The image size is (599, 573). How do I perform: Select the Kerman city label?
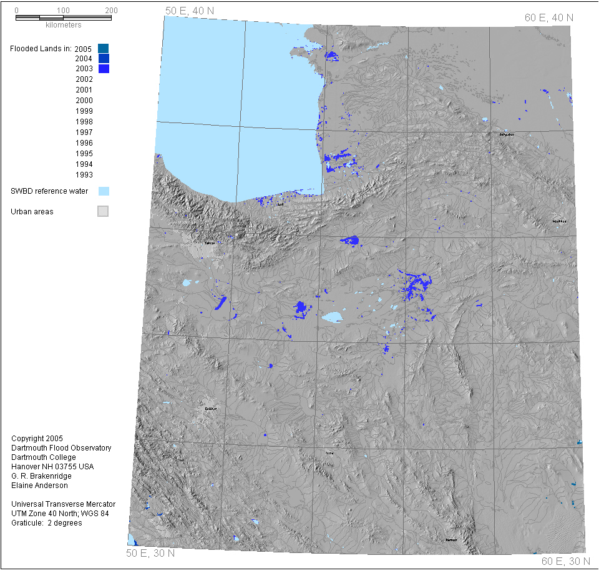tap(451, 540)
